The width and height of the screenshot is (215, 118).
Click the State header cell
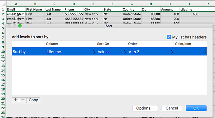(x=112, y=9)
